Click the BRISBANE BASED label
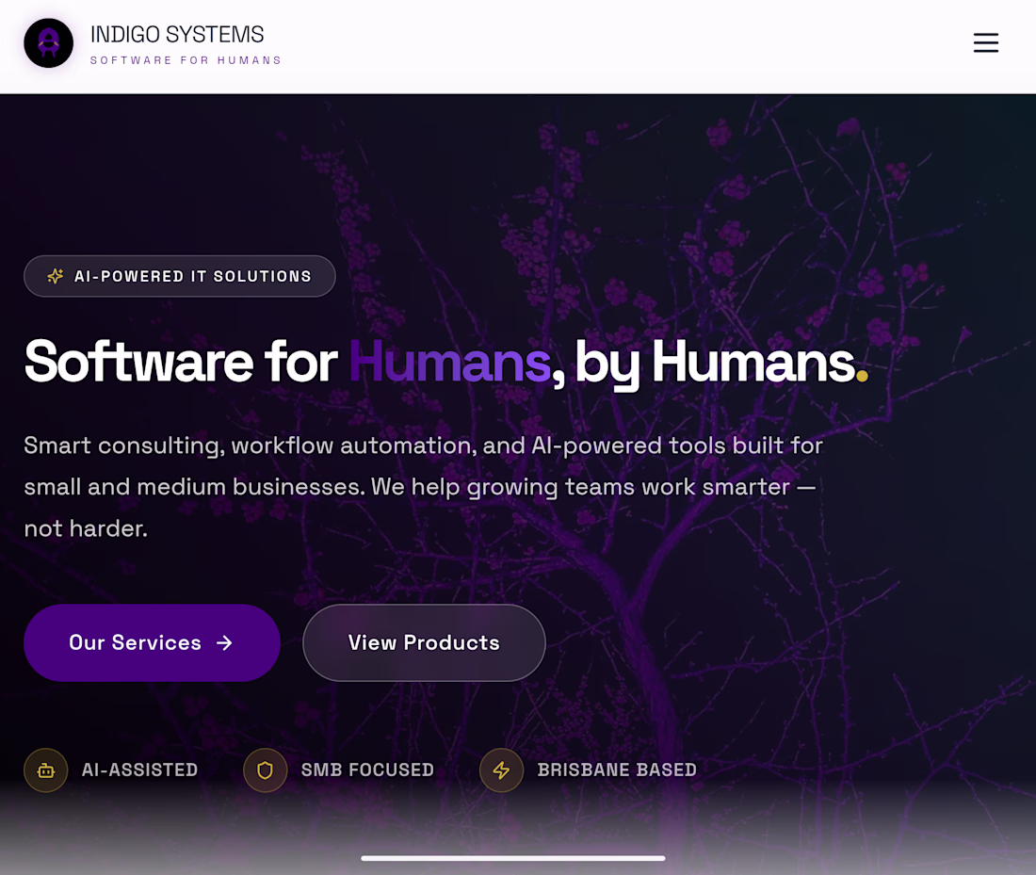This screenshot has height=875, width=1036. tap(617, 770)
